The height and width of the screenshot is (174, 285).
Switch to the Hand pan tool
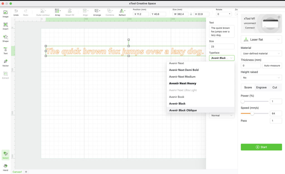(x=5, y=167)
